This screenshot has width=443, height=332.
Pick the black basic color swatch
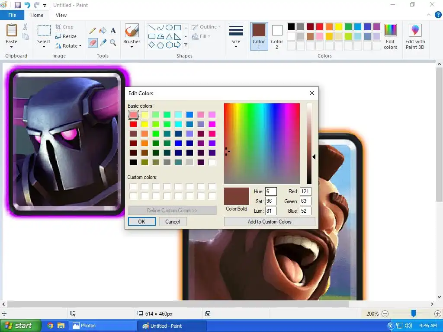click(133, 163)
